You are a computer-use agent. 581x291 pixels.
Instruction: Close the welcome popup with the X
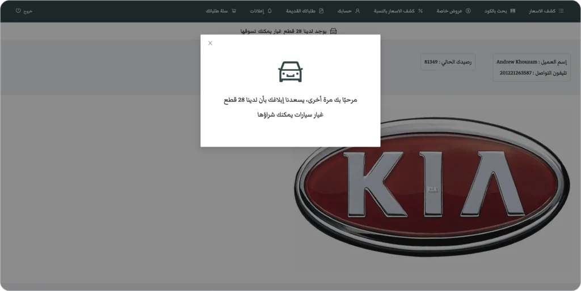click(x=210, y=43)
